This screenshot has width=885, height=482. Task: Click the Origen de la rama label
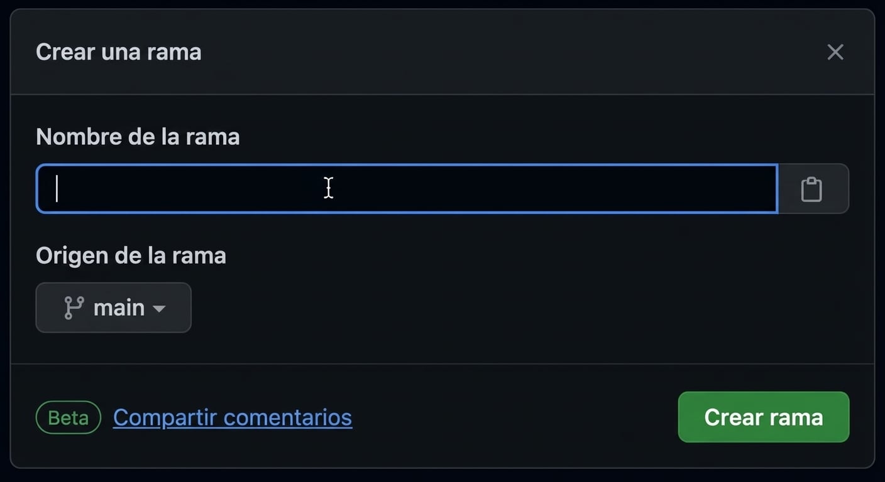pos(131,255)
